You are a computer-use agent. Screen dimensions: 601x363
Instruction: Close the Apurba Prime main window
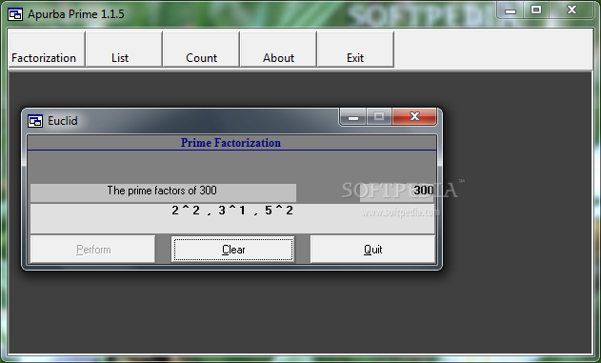571,10
